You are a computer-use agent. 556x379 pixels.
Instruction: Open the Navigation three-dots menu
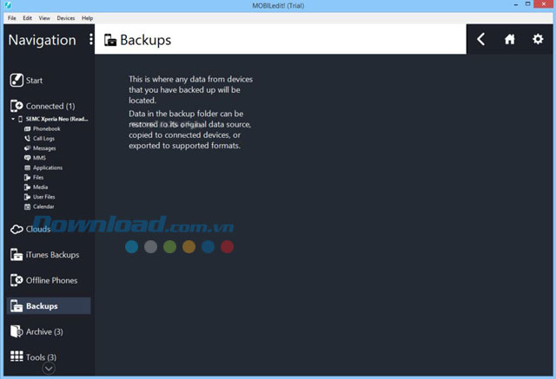point(91,40)
